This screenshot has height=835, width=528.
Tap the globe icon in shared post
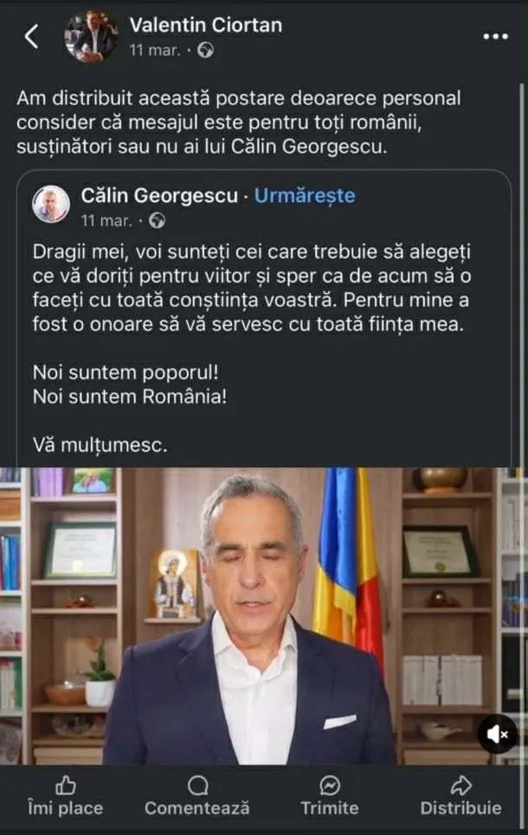pyautogui.click(x=157, y=220)
